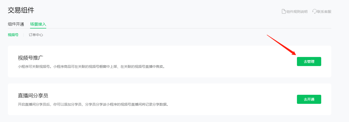The image size is (349, 122).
Task: Switch to the 订单中心 sub-tab
Action: (x=36, y=35)
